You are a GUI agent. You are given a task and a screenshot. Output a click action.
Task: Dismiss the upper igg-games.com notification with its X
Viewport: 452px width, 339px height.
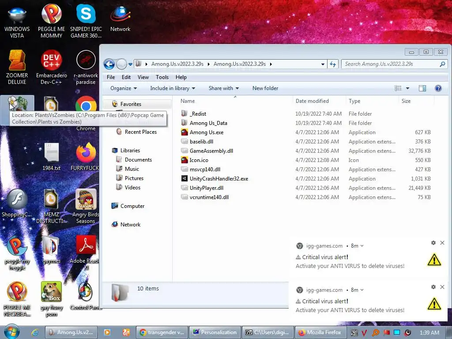tap(442, 243)
